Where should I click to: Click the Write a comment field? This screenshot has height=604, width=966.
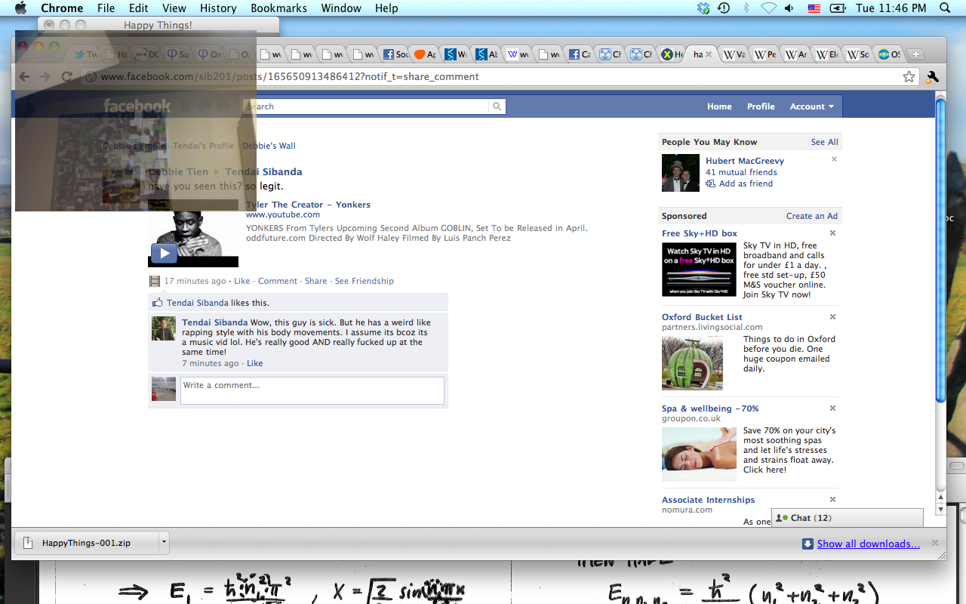tap(312, 390)
